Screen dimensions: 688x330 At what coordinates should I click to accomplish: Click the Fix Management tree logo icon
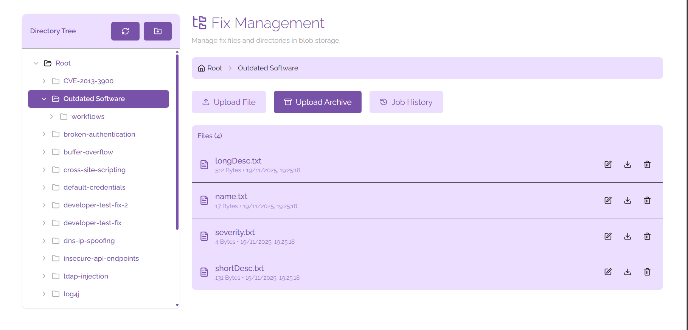pos(199,23)
